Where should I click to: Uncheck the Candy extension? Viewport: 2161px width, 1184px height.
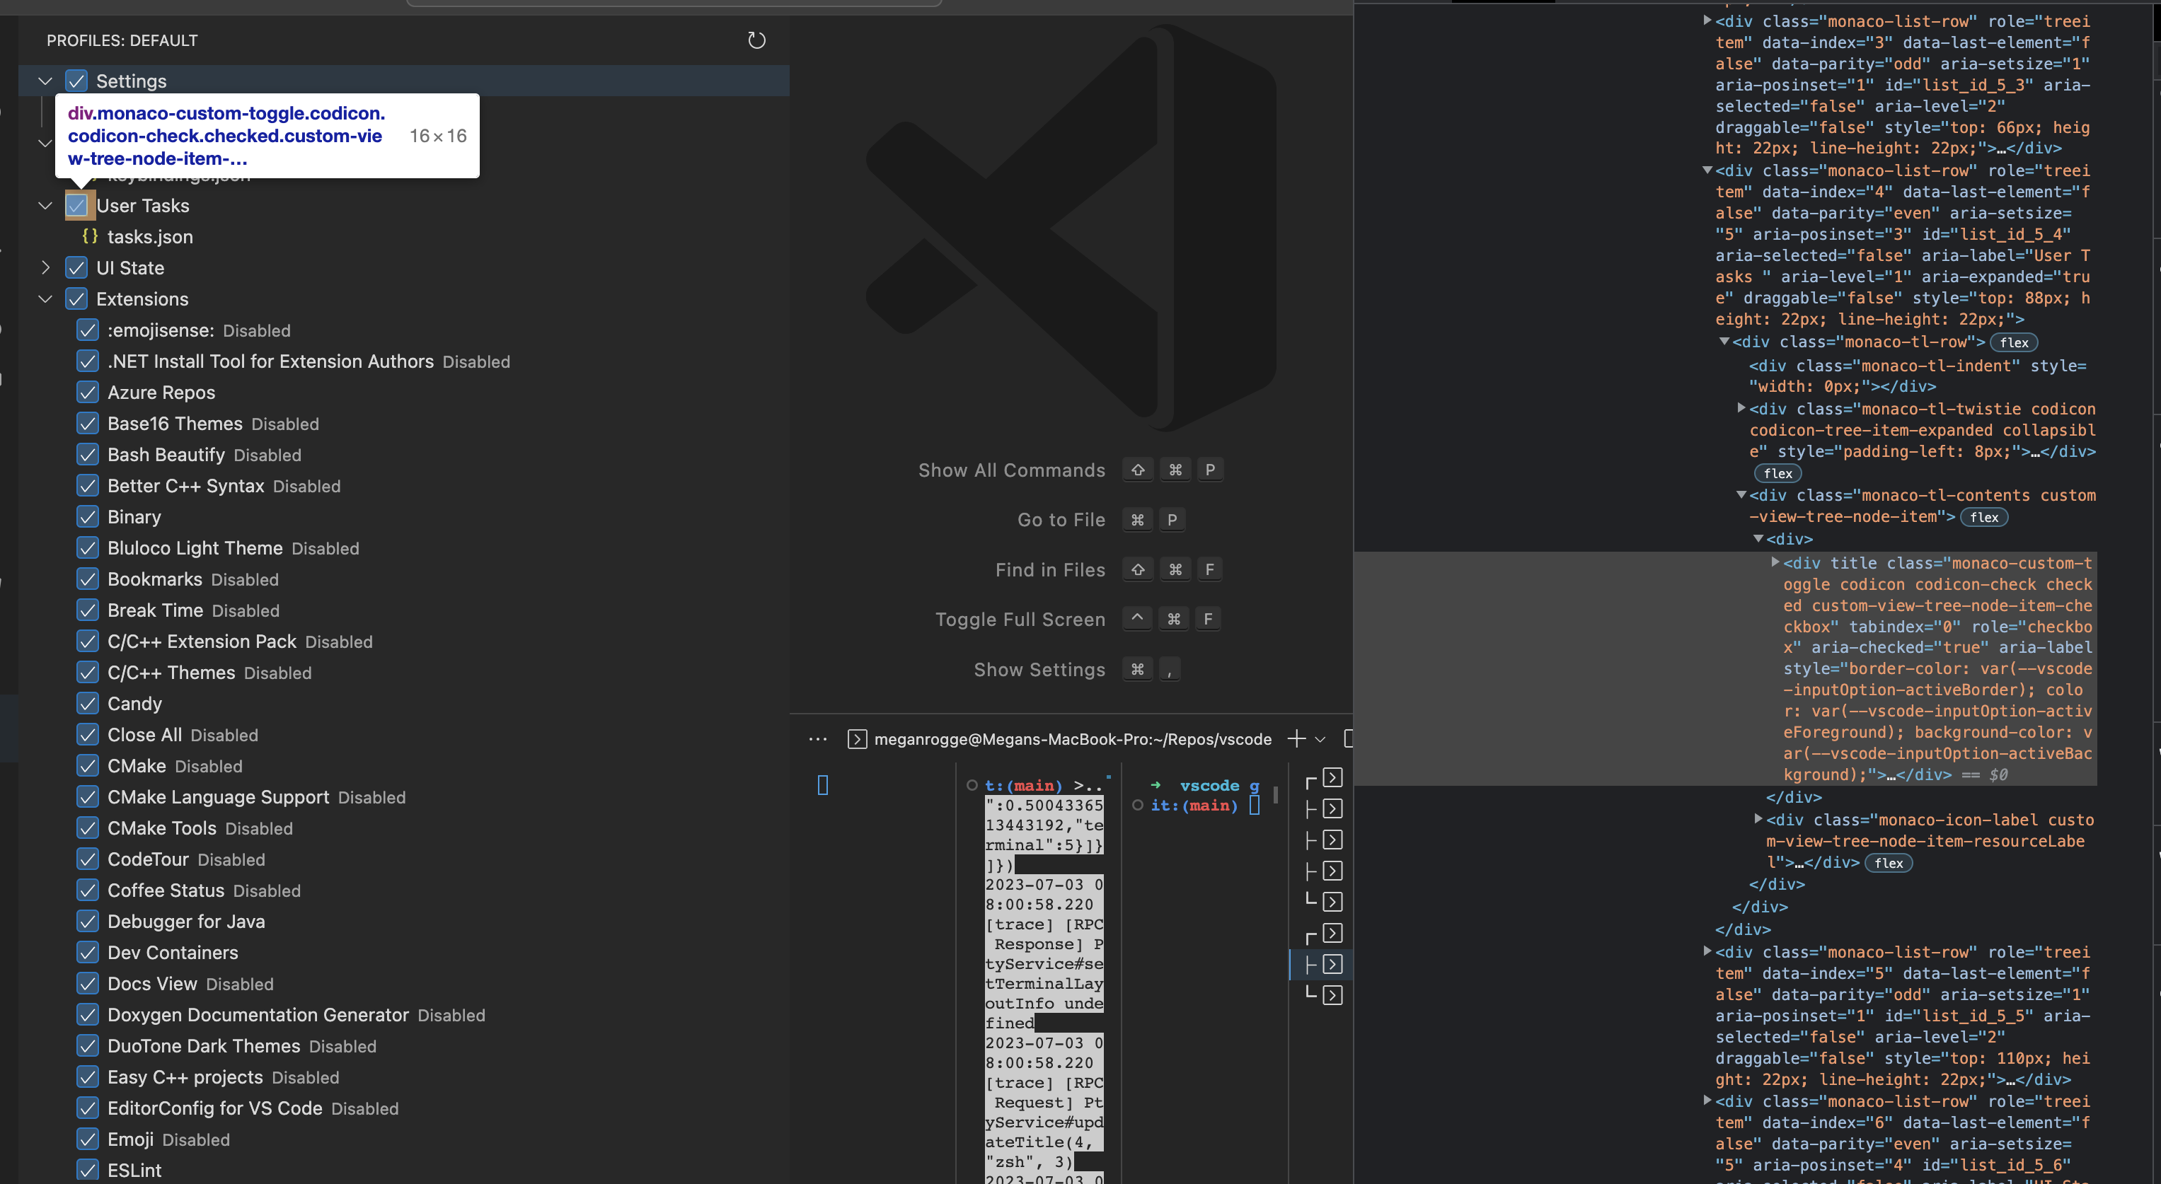click(87, 704)
